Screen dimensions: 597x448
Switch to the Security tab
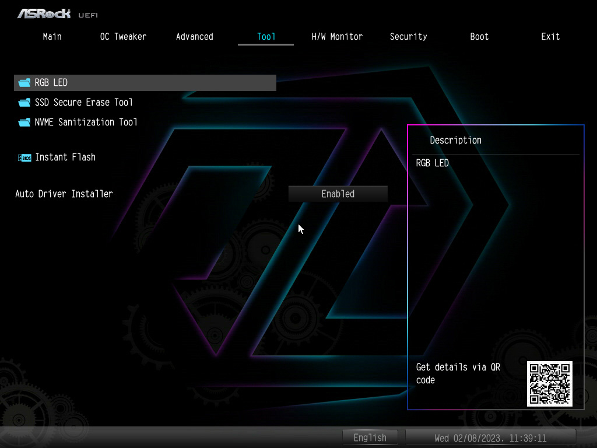[408, 37]
